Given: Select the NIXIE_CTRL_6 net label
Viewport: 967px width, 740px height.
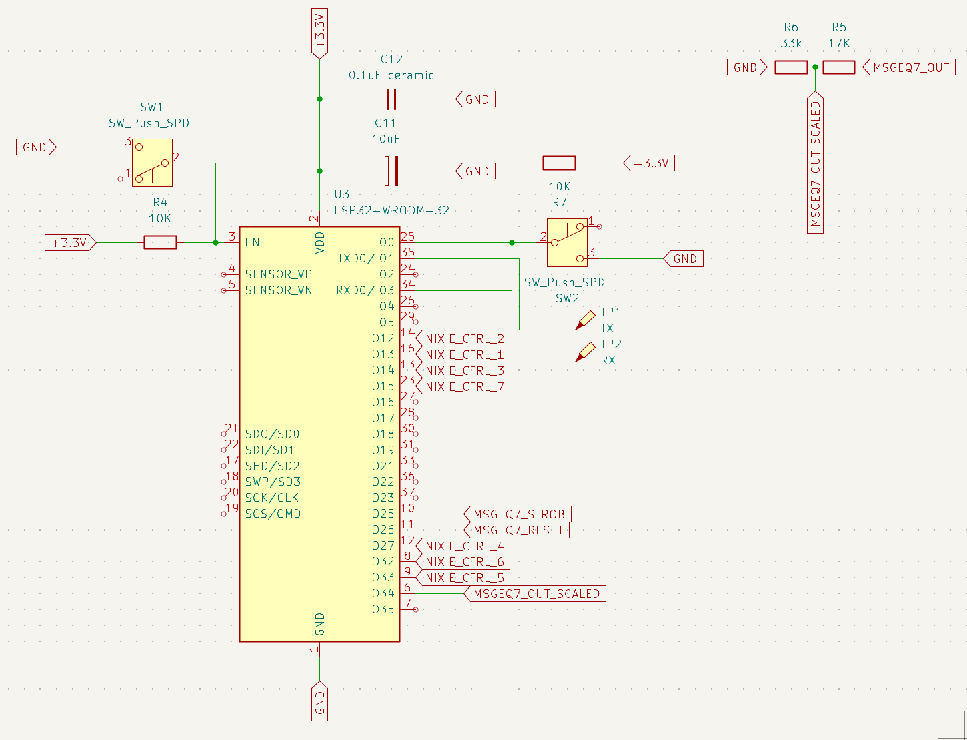Looking at the screenshot, I should click(x=463, y=562).
